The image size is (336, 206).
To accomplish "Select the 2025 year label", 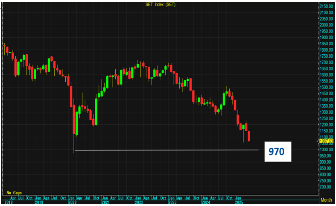I will pos(239,202).
